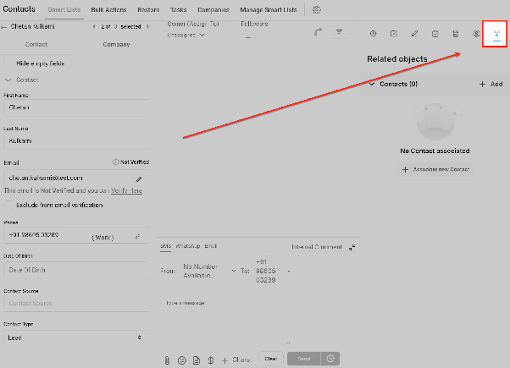Select the Email channel tab
Screen dimensions: 510x368
click(x=211, y=246)
